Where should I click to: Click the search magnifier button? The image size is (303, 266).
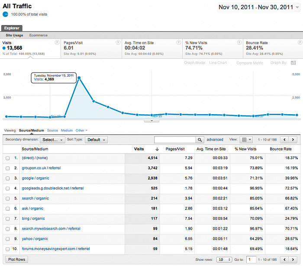coord(200,140)
